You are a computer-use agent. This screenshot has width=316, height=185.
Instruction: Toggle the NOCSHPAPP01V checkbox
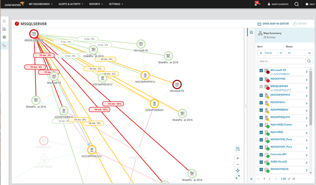[261, 95]
